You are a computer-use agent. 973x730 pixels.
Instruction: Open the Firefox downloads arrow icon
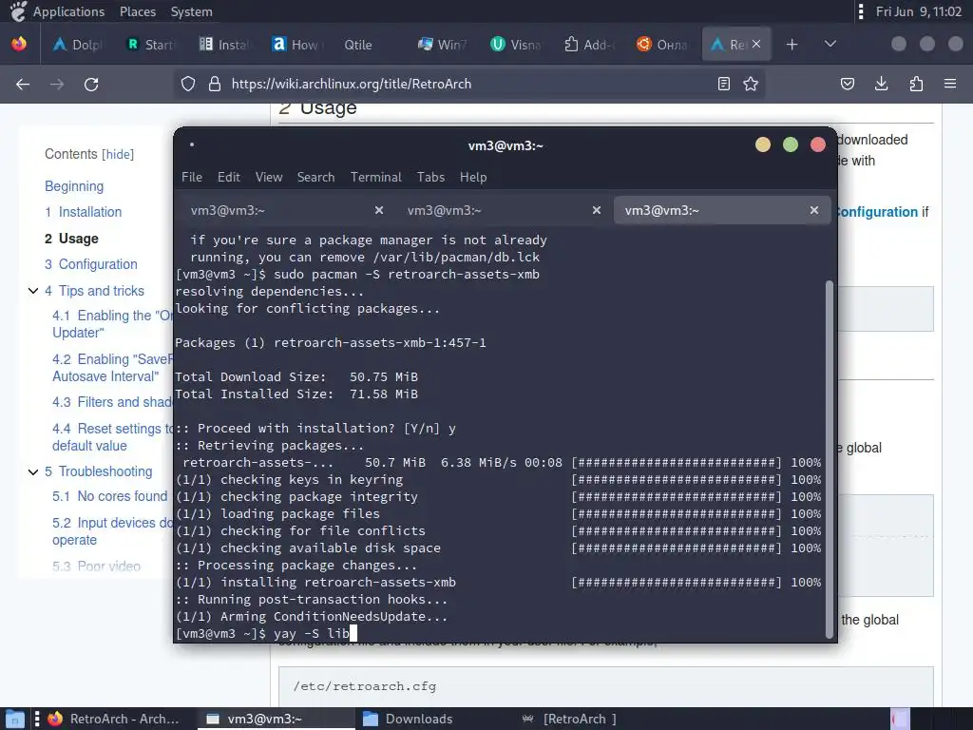881,84
